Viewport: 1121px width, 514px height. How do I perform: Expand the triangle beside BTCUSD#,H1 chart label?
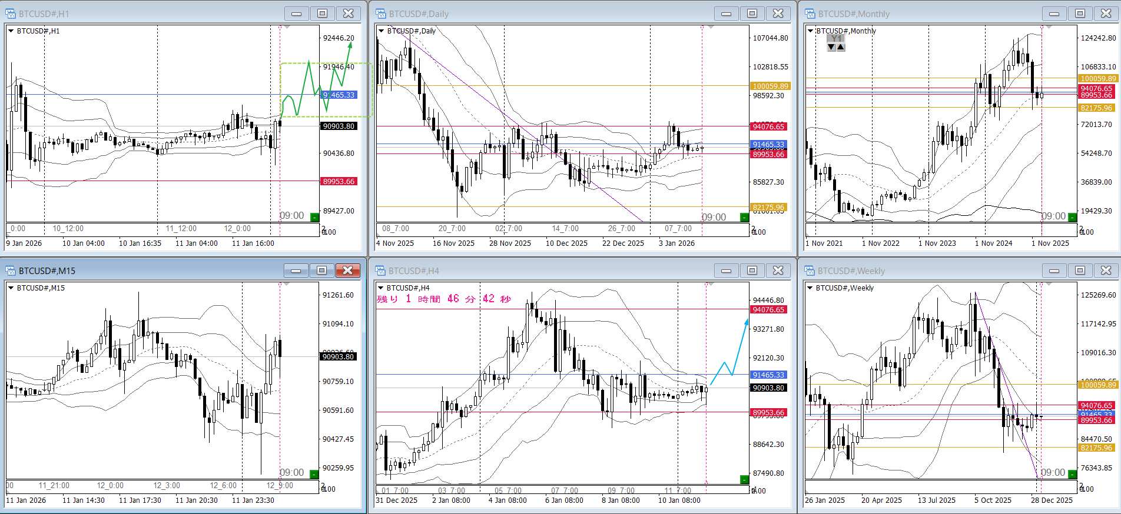(11, 31)
